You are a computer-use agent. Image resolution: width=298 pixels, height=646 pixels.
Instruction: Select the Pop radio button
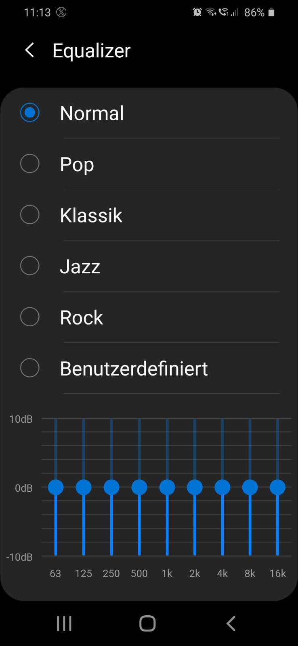click(x=30, y=164)
